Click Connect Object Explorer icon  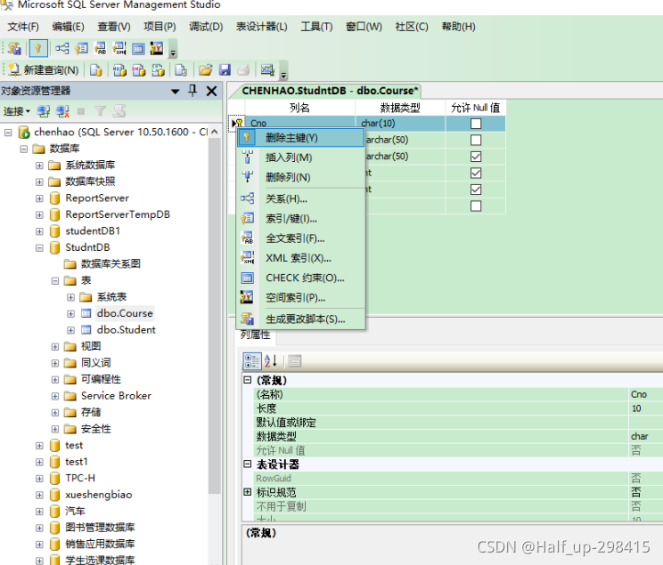[x=43, y=111]
